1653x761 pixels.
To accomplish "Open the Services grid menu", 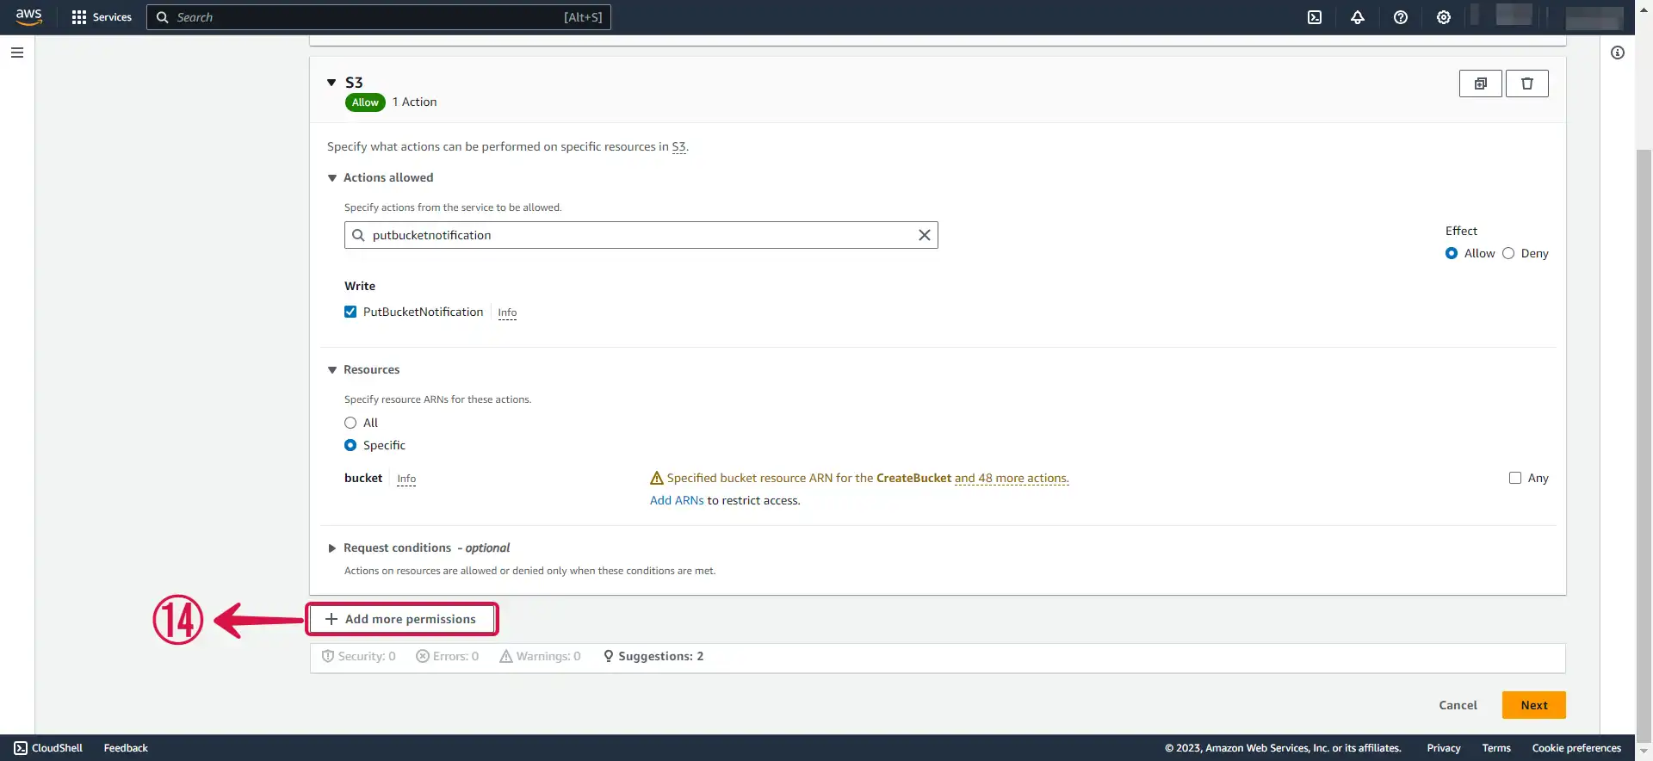I will tap(102, 17).
